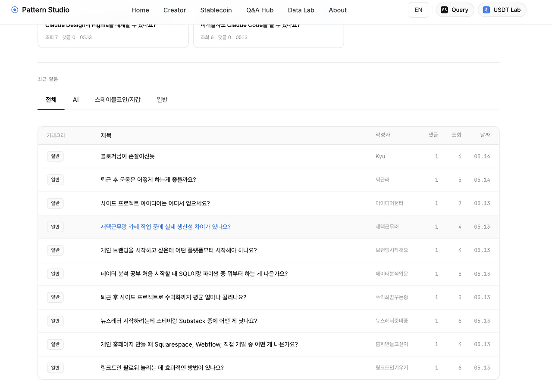Click the Query button

[455, 10]
